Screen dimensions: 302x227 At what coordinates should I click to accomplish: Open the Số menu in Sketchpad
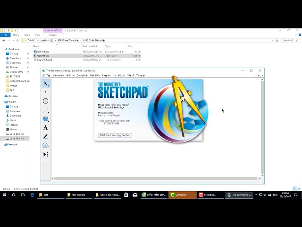[x=114, y=76]
